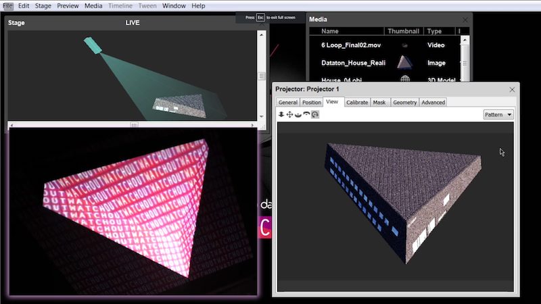Open the Stage menu
This screenshot has height=304, width=541.
click(x=43, y=5)
